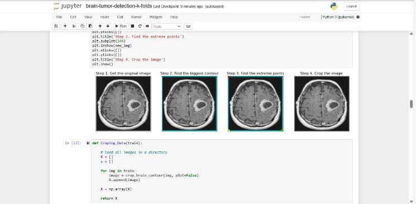
Task: Copy the selected cells
Action: point(82,26)
